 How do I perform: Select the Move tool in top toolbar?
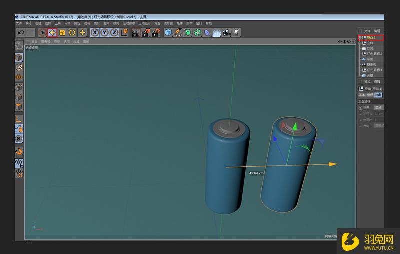click(52, 32)
